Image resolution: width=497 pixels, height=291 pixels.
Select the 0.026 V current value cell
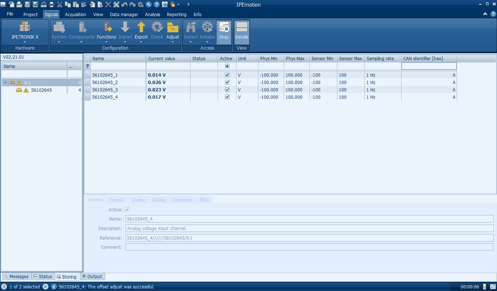pos(168,82)
